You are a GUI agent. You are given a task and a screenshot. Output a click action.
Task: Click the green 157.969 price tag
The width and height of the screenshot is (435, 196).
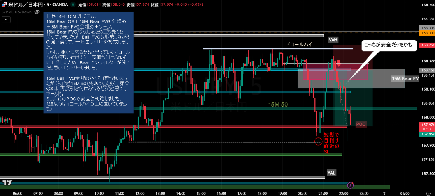[428, 134]
